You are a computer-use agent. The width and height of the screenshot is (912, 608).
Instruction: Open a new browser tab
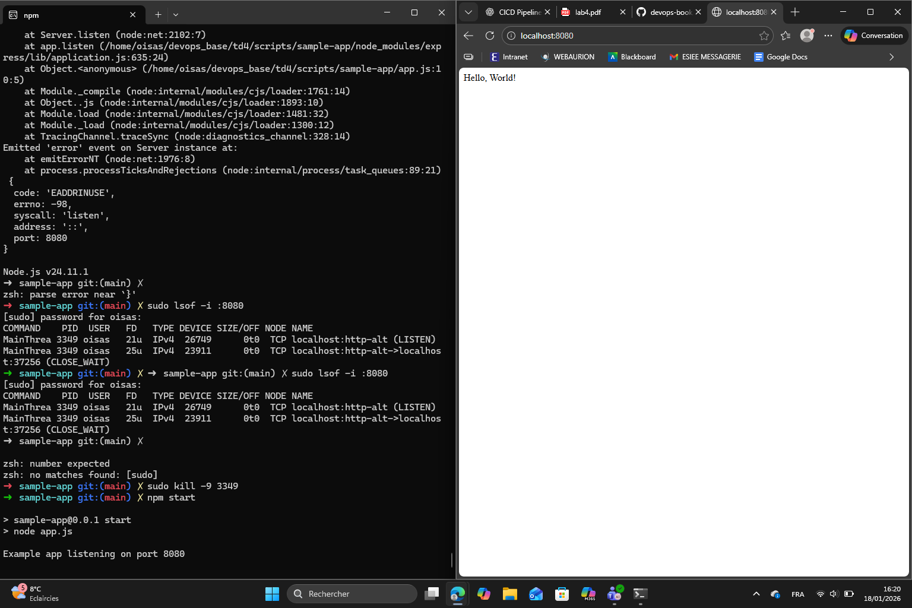(794, 11)
